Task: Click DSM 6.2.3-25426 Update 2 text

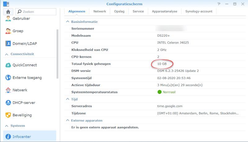Action: pos(178,71)
